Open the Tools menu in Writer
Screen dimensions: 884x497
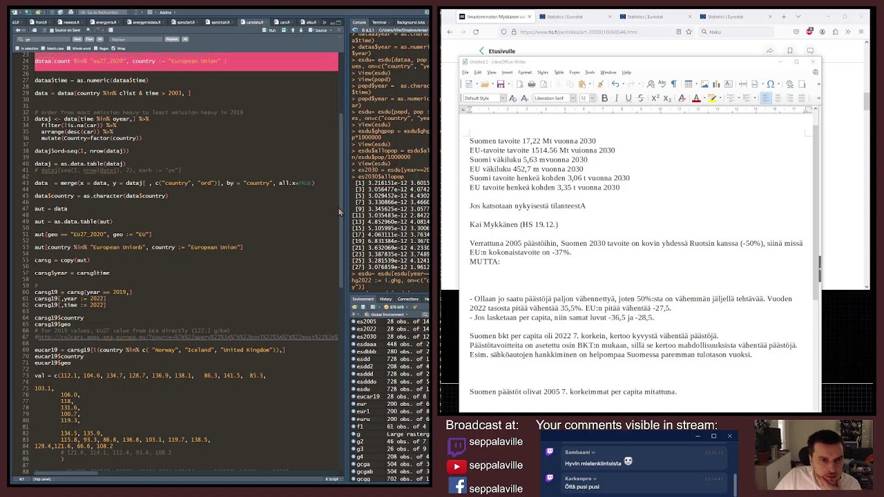590,72
